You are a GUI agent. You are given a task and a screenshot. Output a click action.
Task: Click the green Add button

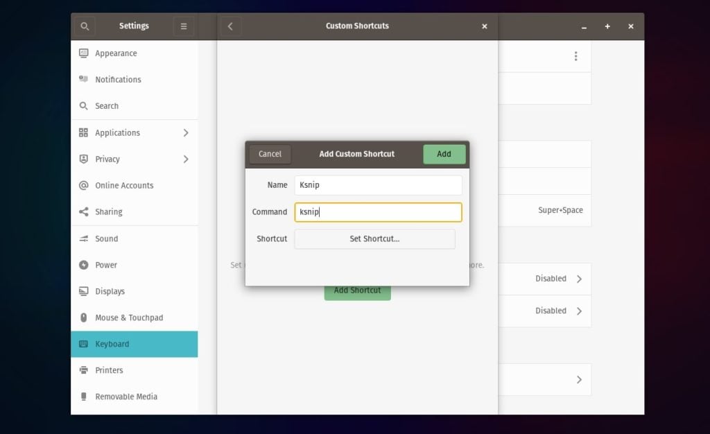point(444,154)
